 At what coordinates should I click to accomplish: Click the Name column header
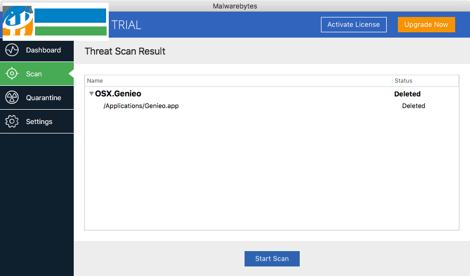click(x=238, y=81)
